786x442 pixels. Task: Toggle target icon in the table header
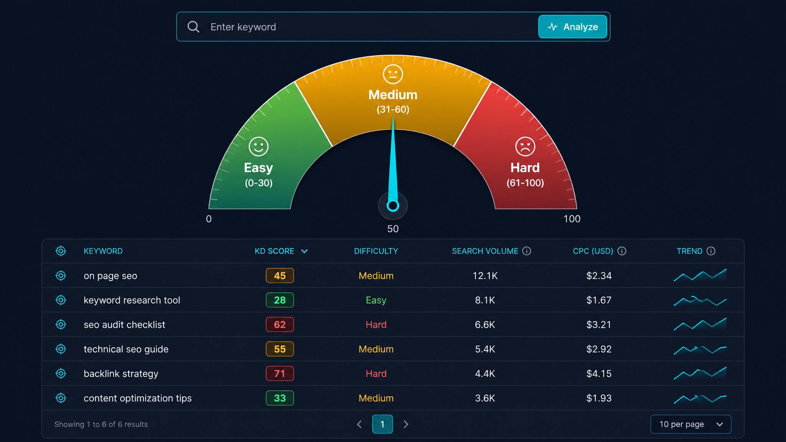coord(61,251)
